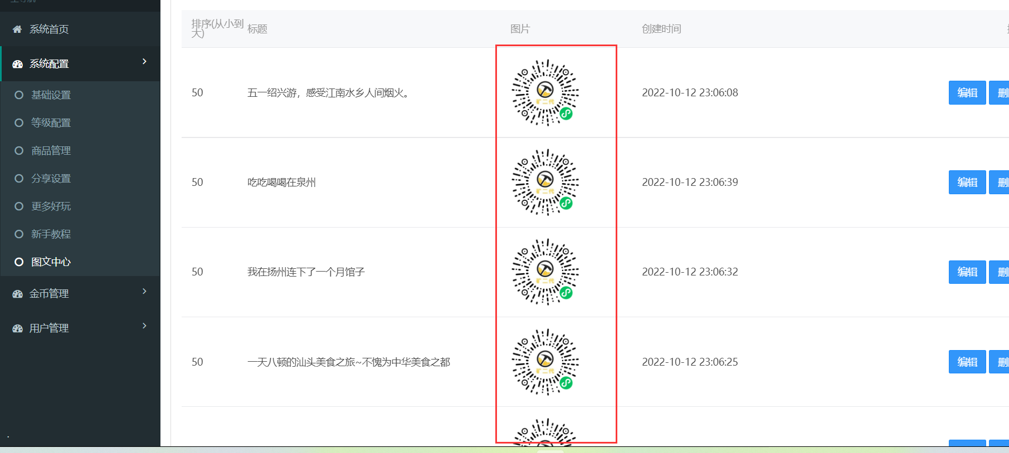Click the circle icon beside 图文中心
The height and width of the screenshot is (453, 1009).
(19, 262)
